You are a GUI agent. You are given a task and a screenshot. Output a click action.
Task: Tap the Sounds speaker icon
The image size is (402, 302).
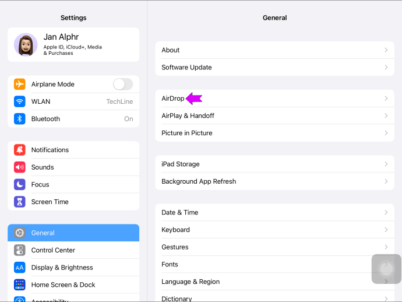click(x=20, y=167)
